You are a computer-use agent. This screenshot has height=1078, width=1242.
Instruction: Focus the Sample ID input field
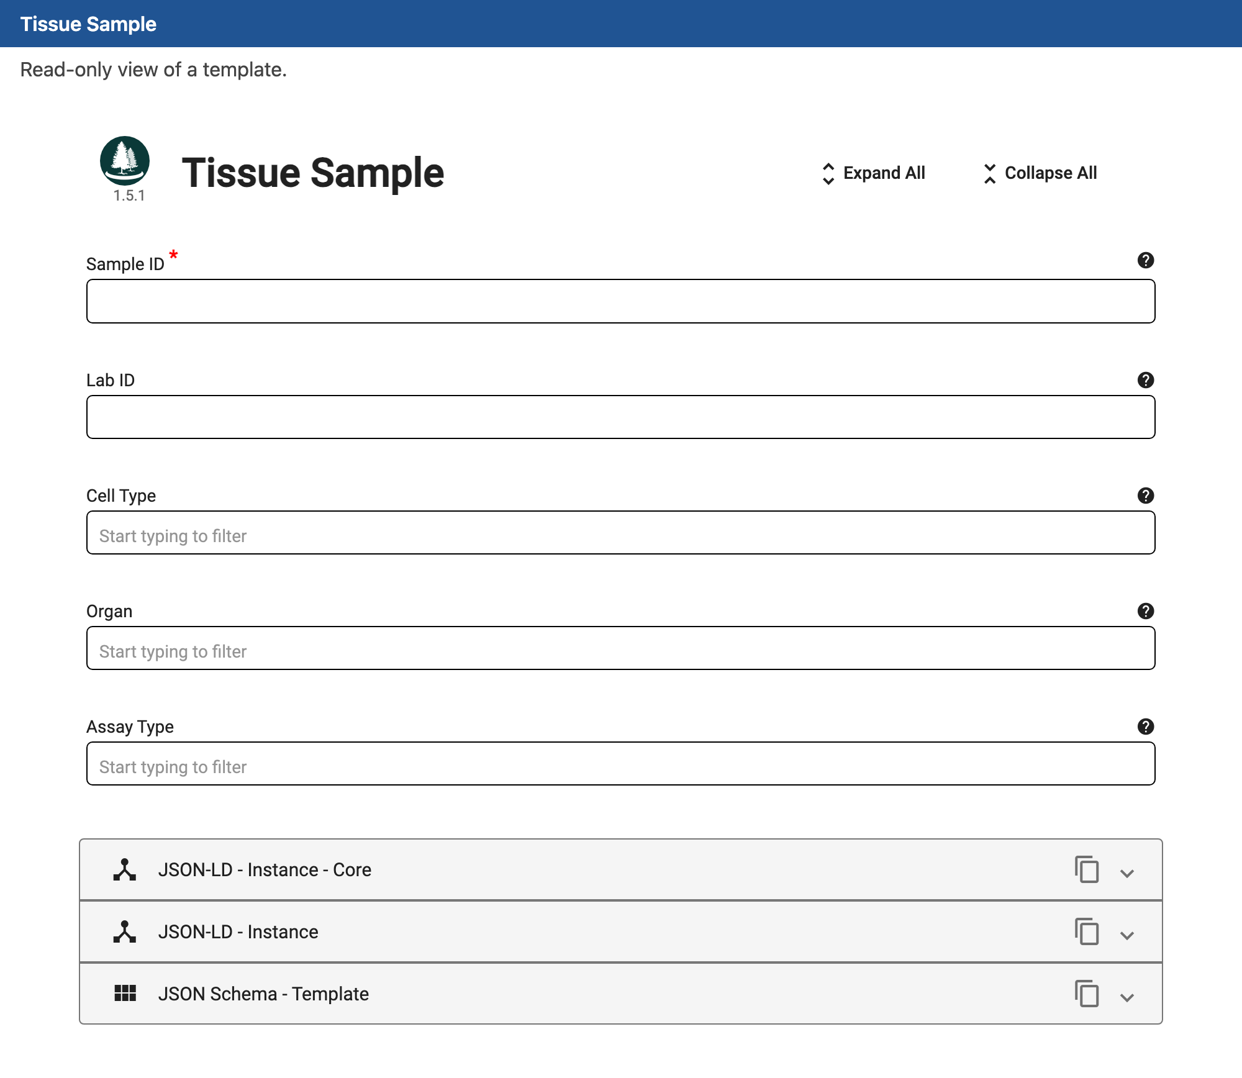621,301
